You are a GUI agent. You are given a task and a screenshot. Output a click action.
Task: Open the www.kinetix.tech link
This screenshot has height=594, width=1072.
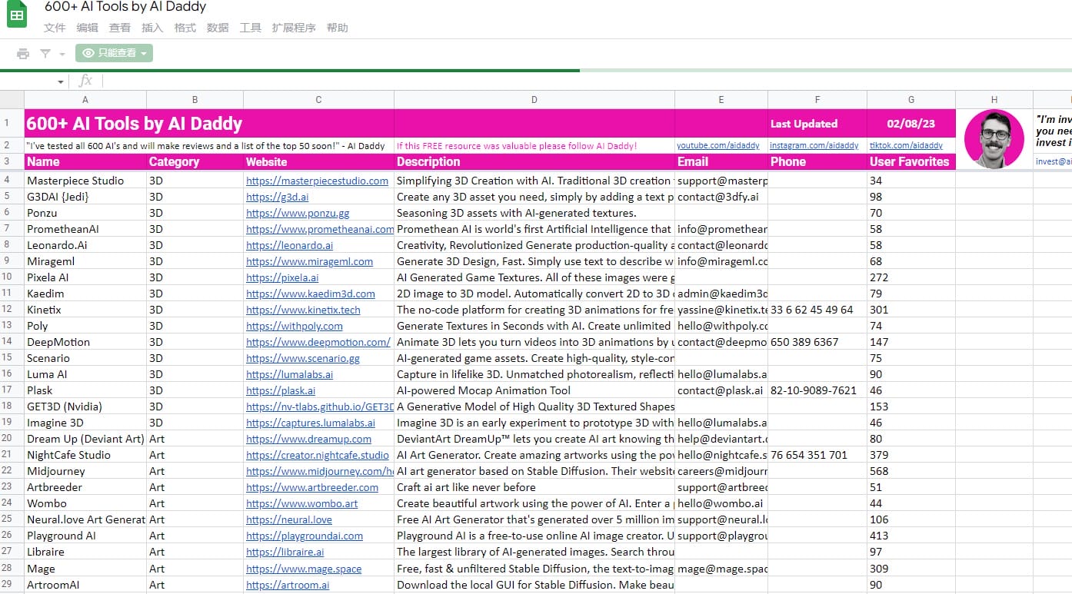303,310
